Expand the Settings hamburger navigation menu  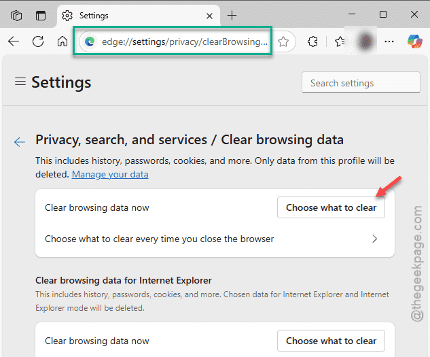20,82
